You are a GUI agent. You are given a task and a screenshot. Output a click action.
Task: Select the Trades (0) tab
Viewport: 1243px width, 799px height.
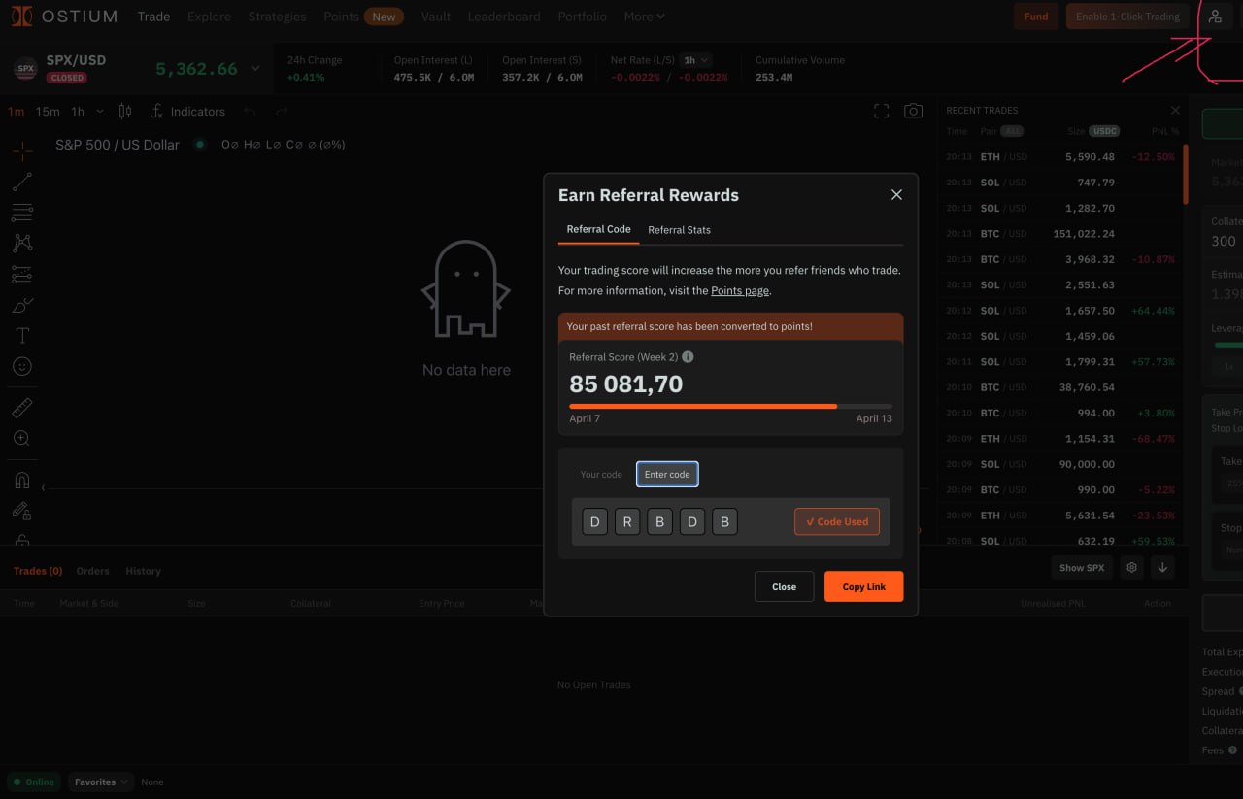pos(38,571)
